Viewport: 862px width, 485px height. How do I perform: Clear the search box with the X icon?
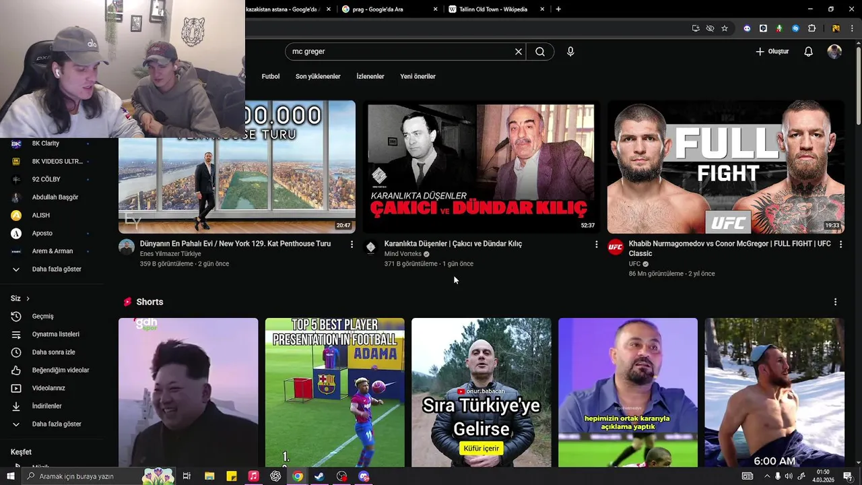pos(519,52)
